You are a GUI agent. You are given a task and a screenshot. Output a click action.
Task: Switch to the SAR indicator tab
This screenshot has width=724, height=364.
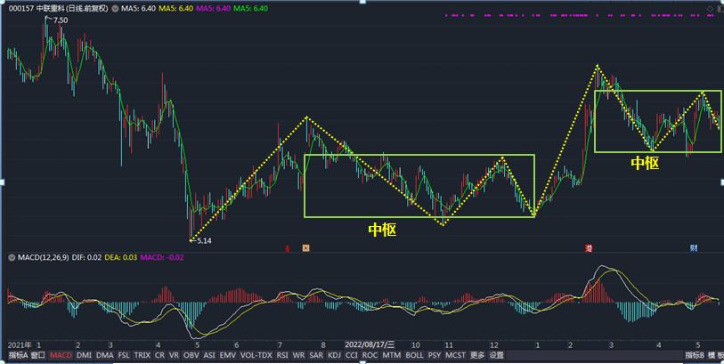(316, 355)
